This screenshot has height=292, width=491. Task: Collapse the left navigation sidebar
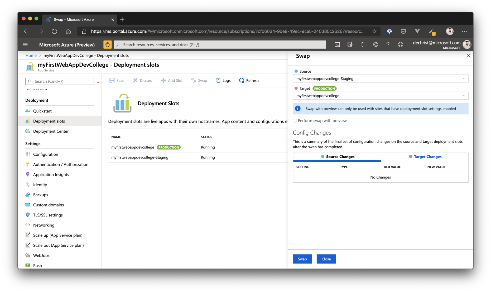(98, 82)
